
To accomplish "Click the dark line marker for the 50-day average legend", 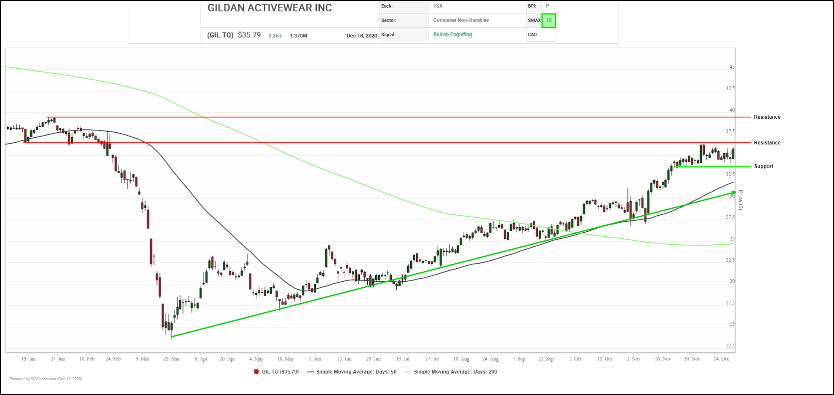I will pyautogui.click(x=310, y=372).
